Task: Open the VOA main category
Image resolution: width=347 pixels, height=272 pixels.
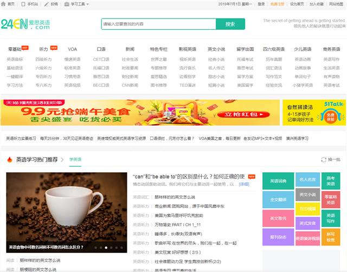Action: pos(72,49)
